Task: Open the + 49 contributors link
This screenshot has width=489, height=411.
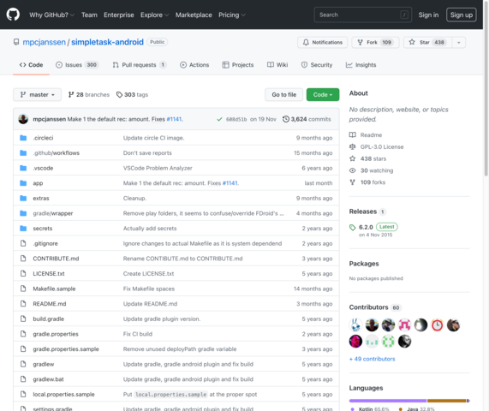Action: point(372,359)
